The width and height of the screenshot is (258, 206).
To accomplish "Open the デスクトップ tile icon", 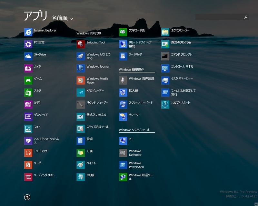I will [x=28, y=117].
